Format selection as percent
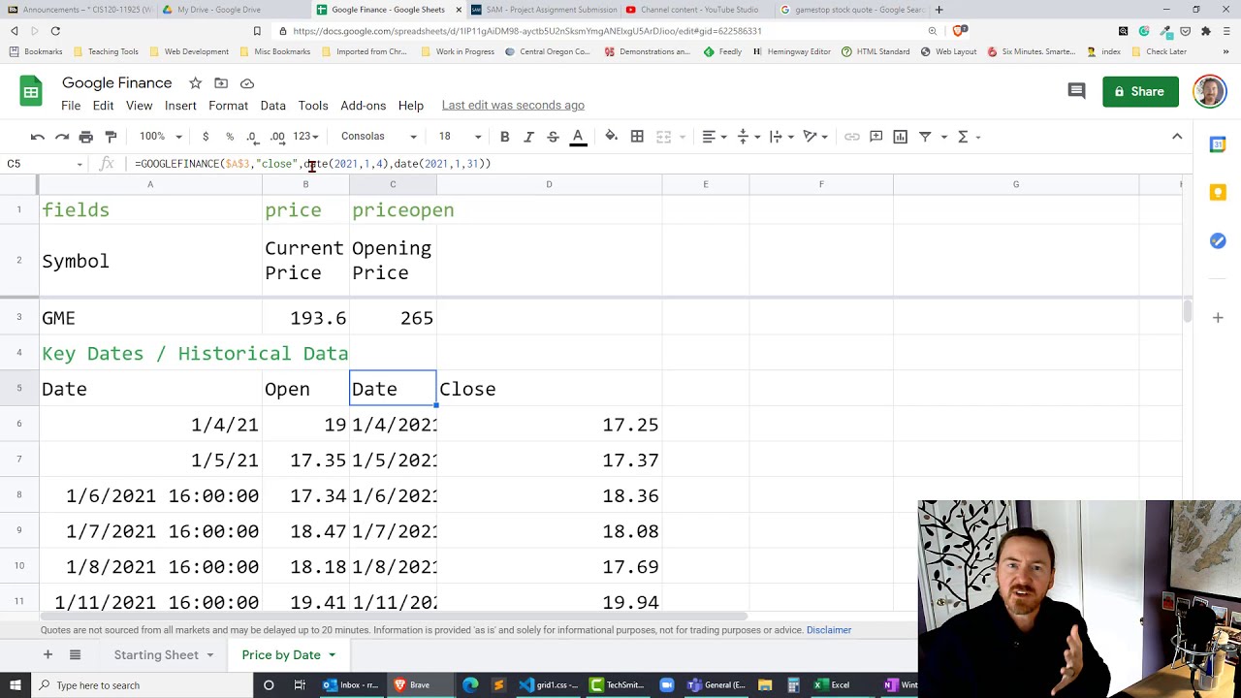This screenshot has width=1241, height=698. 230,137
